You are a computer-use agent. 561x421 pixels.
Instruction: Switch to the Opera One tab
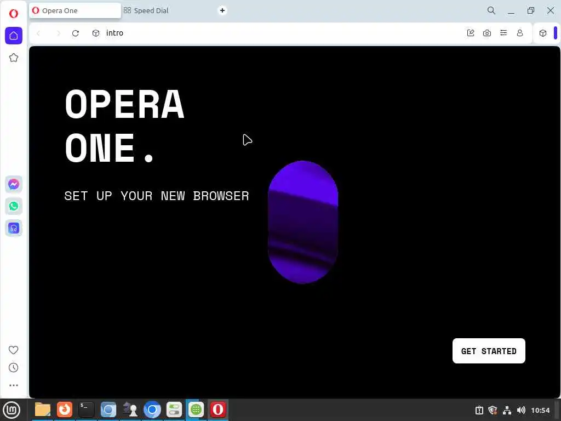[75, 11]
